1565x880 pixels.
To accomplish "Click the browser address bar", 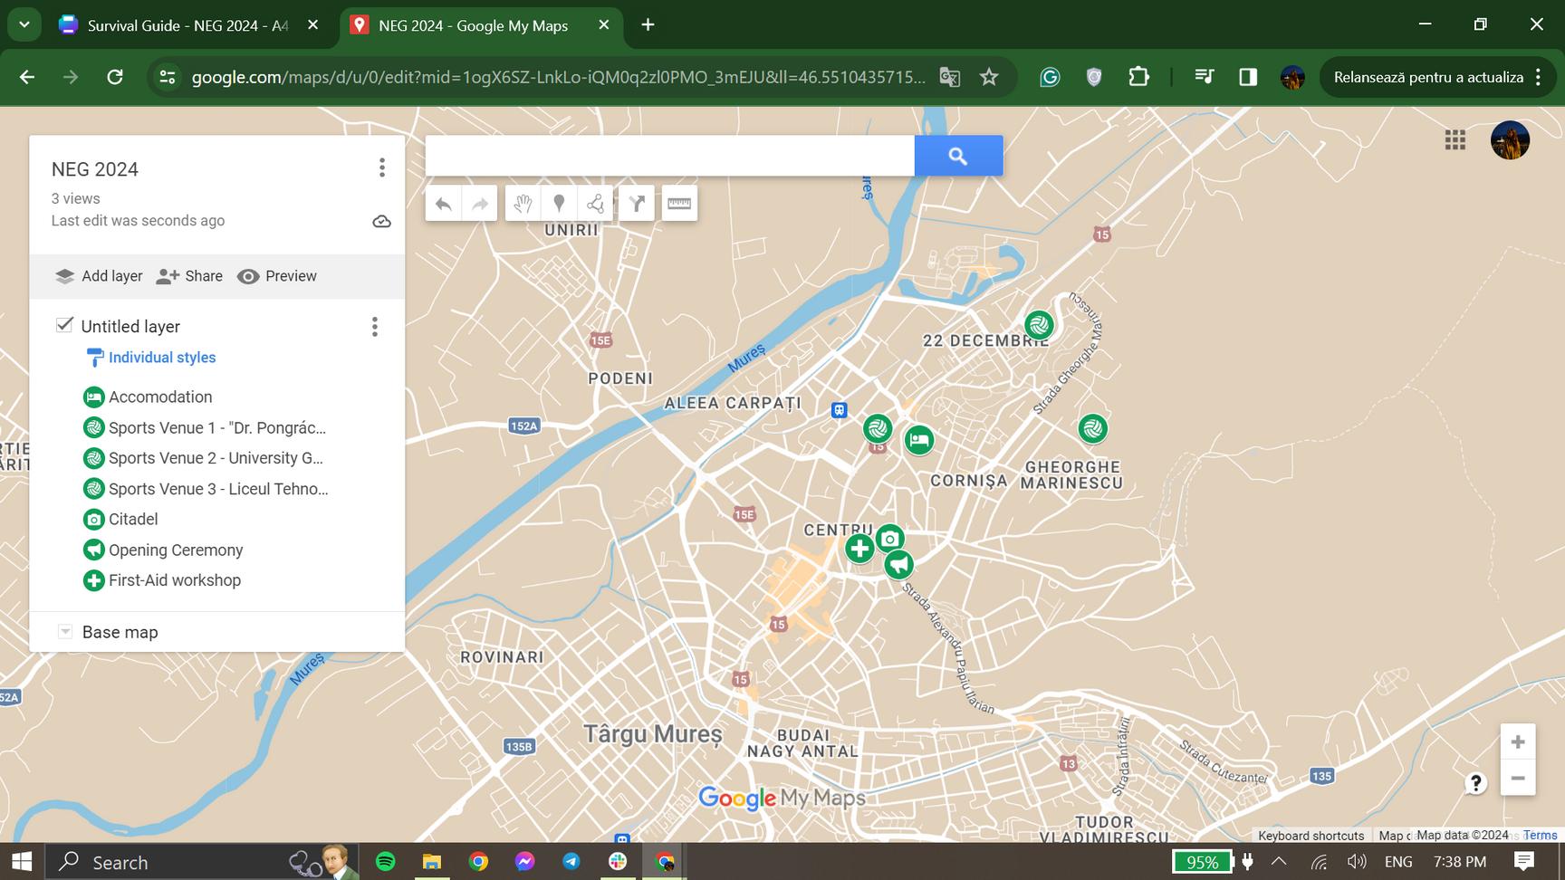I will pyautogui.click(x=559, y=77).
